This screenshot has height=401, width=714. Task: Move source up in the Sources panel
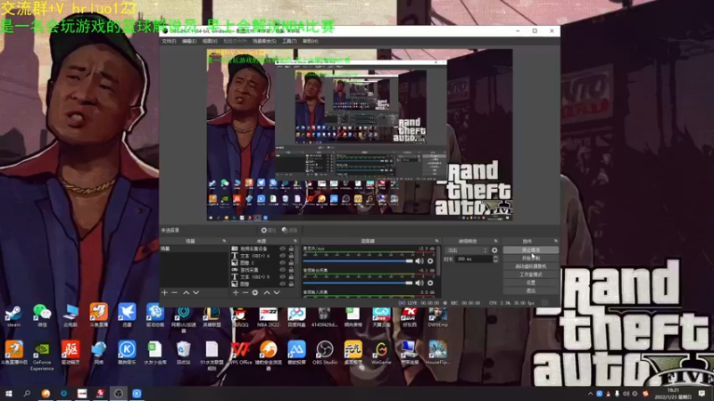[267, 293]
